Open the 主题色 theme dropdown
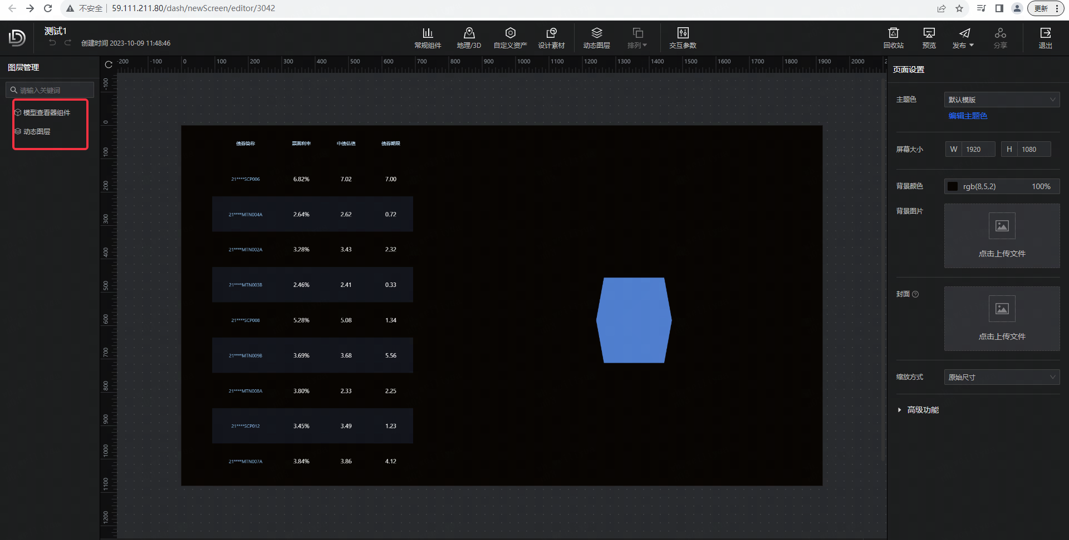1069x540 pixels. [x=1002, y=100]
